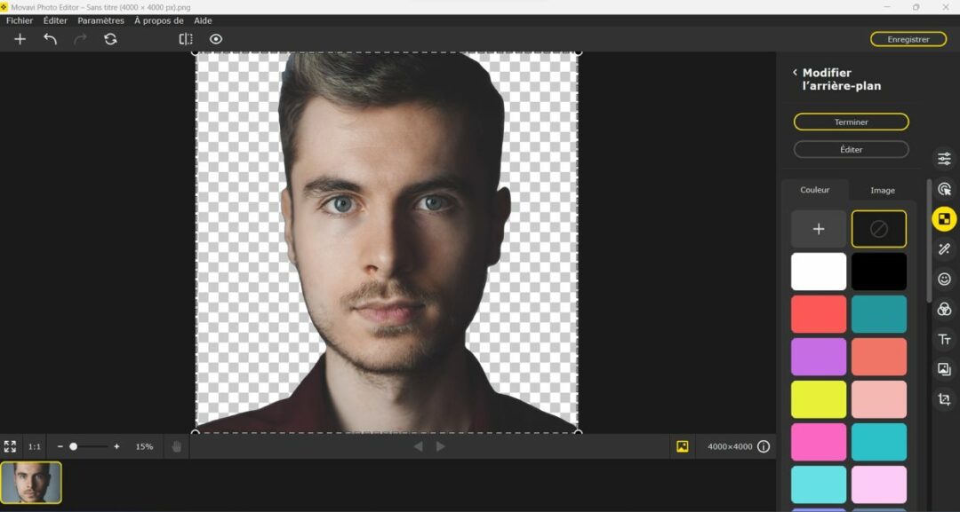Open the Picture-in-picture tool
Image resolution: width=960 pixels, height=512 pixels.
coord(944,368)
